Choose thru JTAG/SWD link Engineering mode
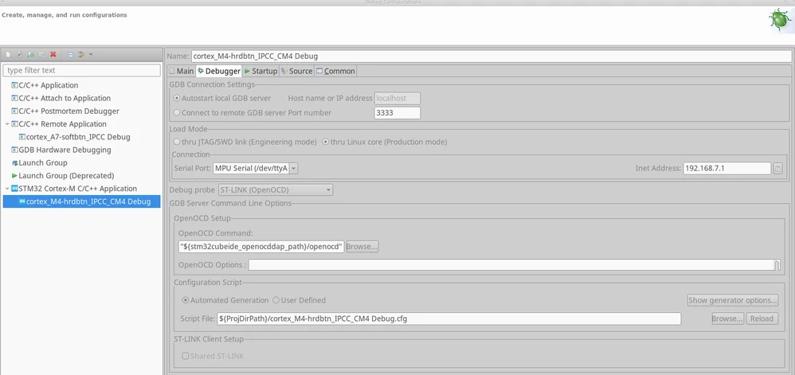 pyautogui.click(x=245, y=142)
